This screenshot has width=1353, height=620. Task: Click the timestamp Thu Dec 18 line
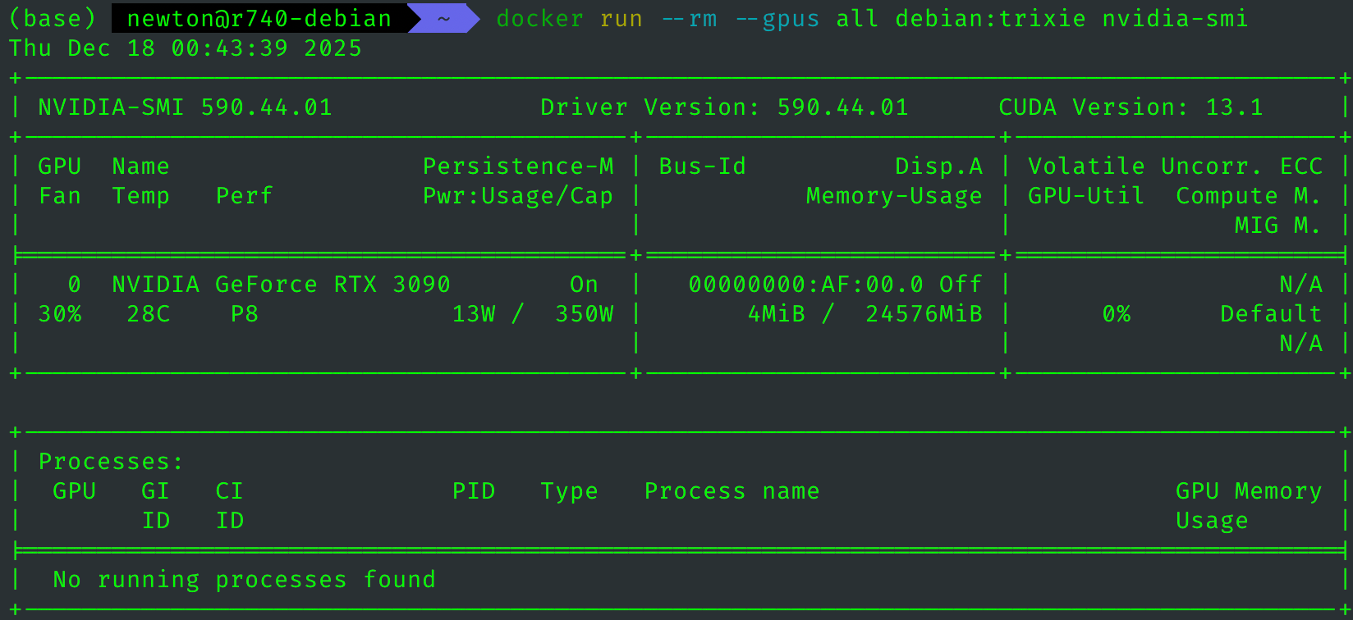tap(186, 48)
